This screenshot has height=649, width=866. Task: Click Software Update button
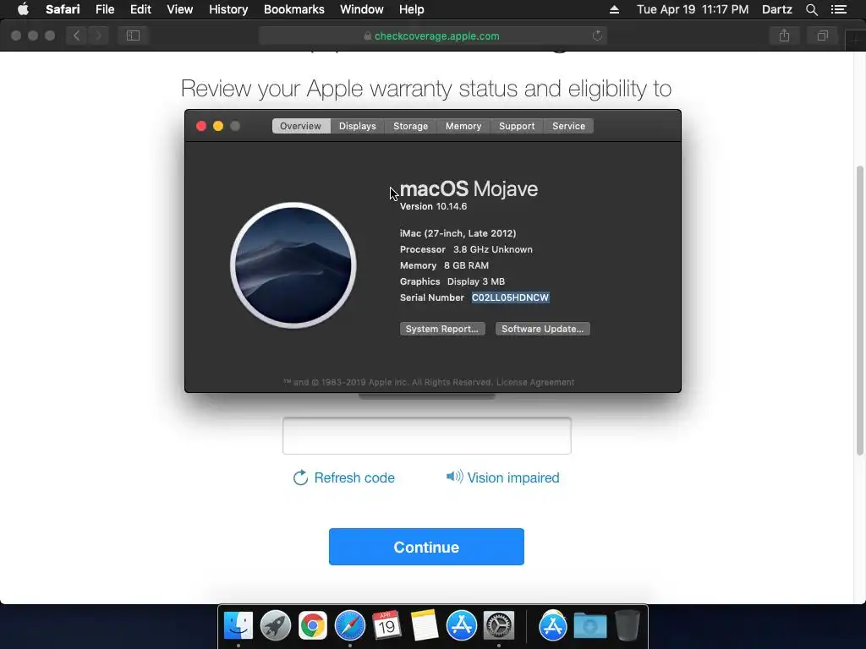(542, 329)
